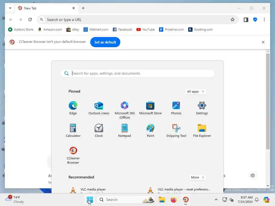Open Settings from pinned apps
This screenshot has width=275, height=206.
coord(202,108)
